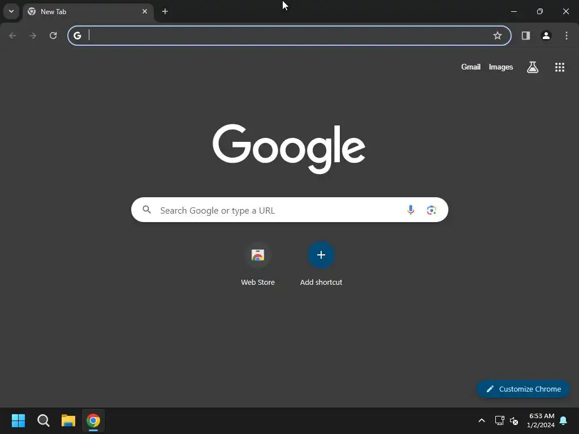Click the Google logo
Screen dimensions: 579x434
coord(289,149)
